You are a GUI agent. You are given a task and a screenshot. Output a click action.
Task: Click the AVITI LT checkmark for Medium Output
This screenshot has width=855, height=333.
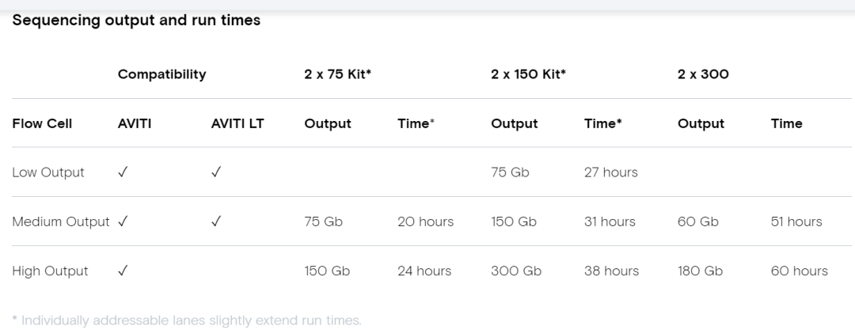[216, 221]
